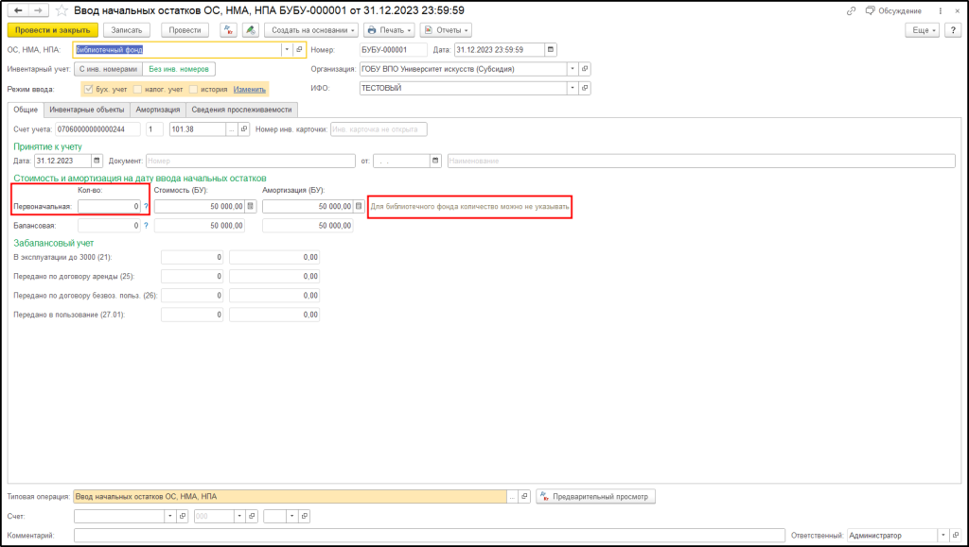Toggle the бух. учет checkbox
This screenshot has height=547, width=969.
[x=88, y=89]
